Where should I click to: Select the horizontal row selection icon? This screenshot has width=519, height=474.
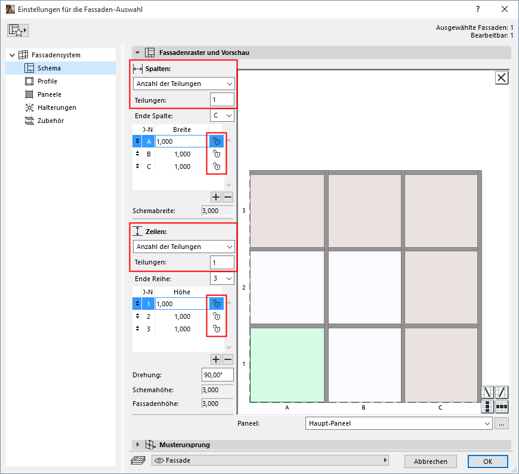[x=502, y=407]
